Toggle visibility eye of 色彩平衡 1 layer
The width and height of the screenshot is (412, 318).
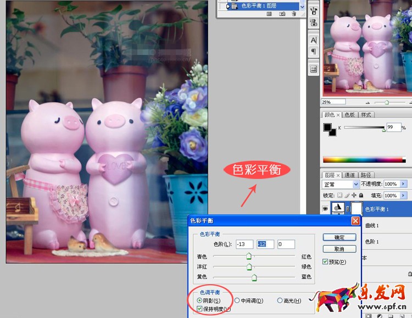(326, 209)
